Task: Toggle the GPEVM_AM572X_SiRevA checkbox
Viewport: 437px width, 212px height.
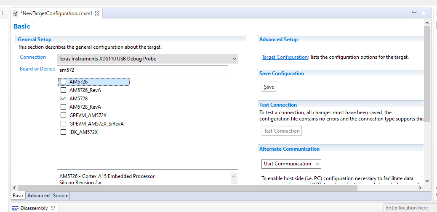Action: (x=64, y=124)
